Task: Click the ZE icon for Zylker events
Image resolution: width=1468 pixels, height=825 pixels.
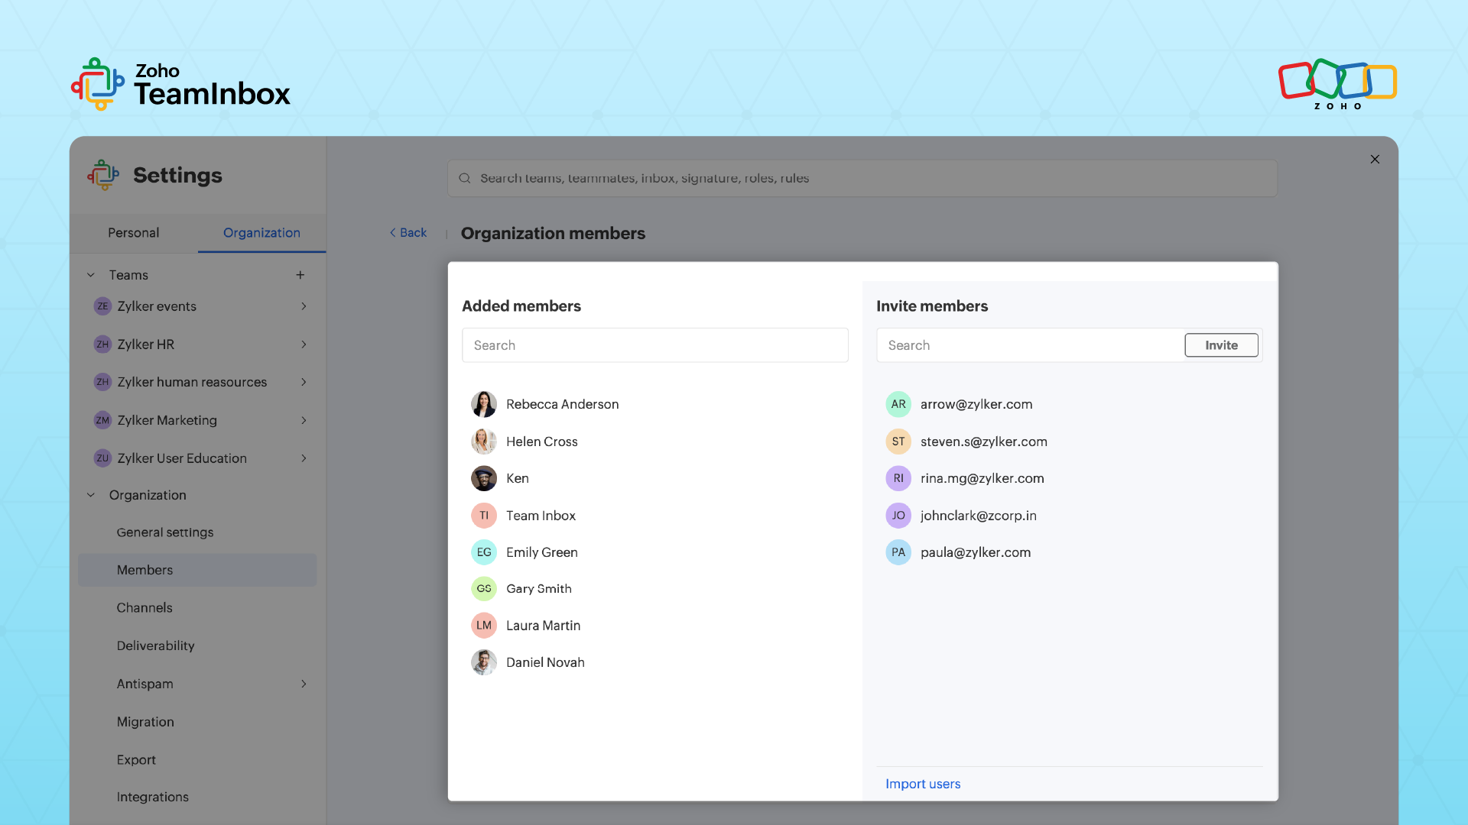Action: click(102, 306)
